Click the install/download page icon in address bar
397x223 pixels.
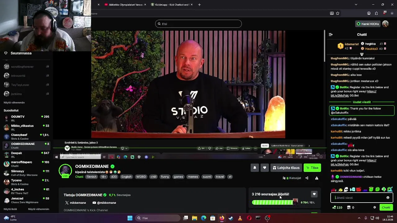click(x=332, y=13)
